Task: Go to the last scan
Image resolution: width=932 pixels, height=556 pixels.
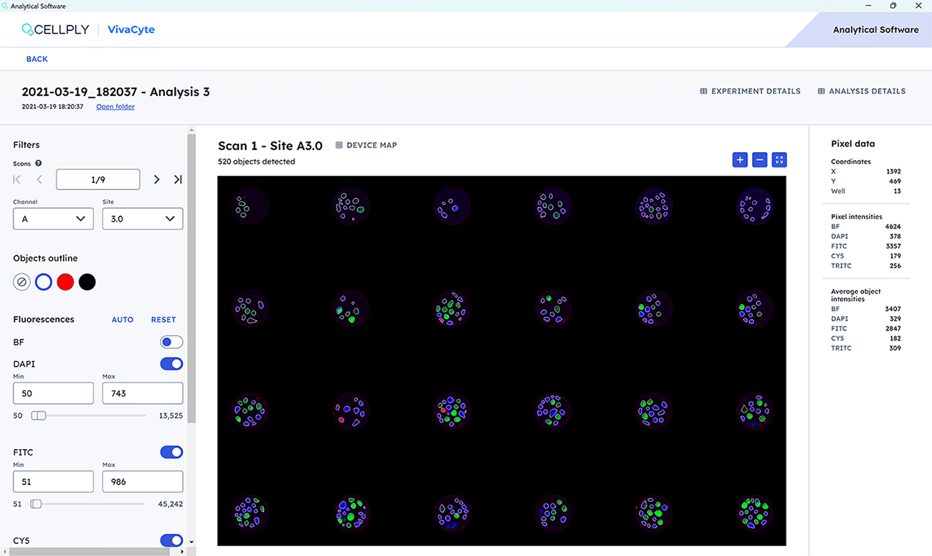Action: click(177, 179)
